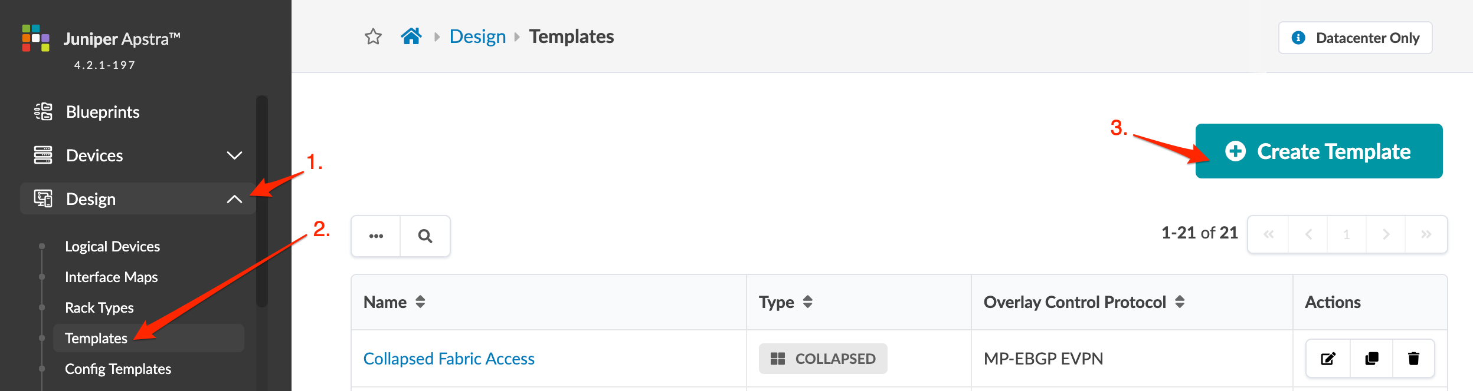The image size is (1473, 391).
Task: Open Interface Maps in sidebar
Action: pos(111,277)
